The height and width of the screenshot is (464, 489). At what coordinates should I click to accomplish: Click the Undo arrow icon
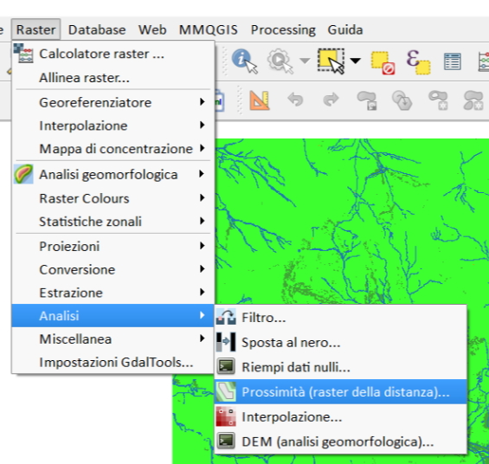click(x=295, y=100)
